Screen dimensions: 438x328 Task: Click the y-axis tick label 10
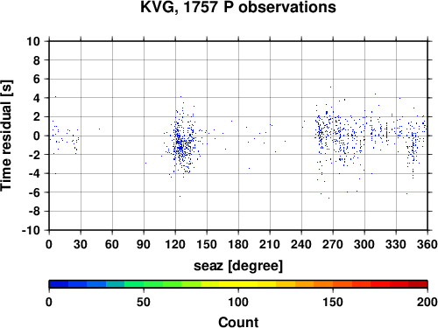point(33,41)
